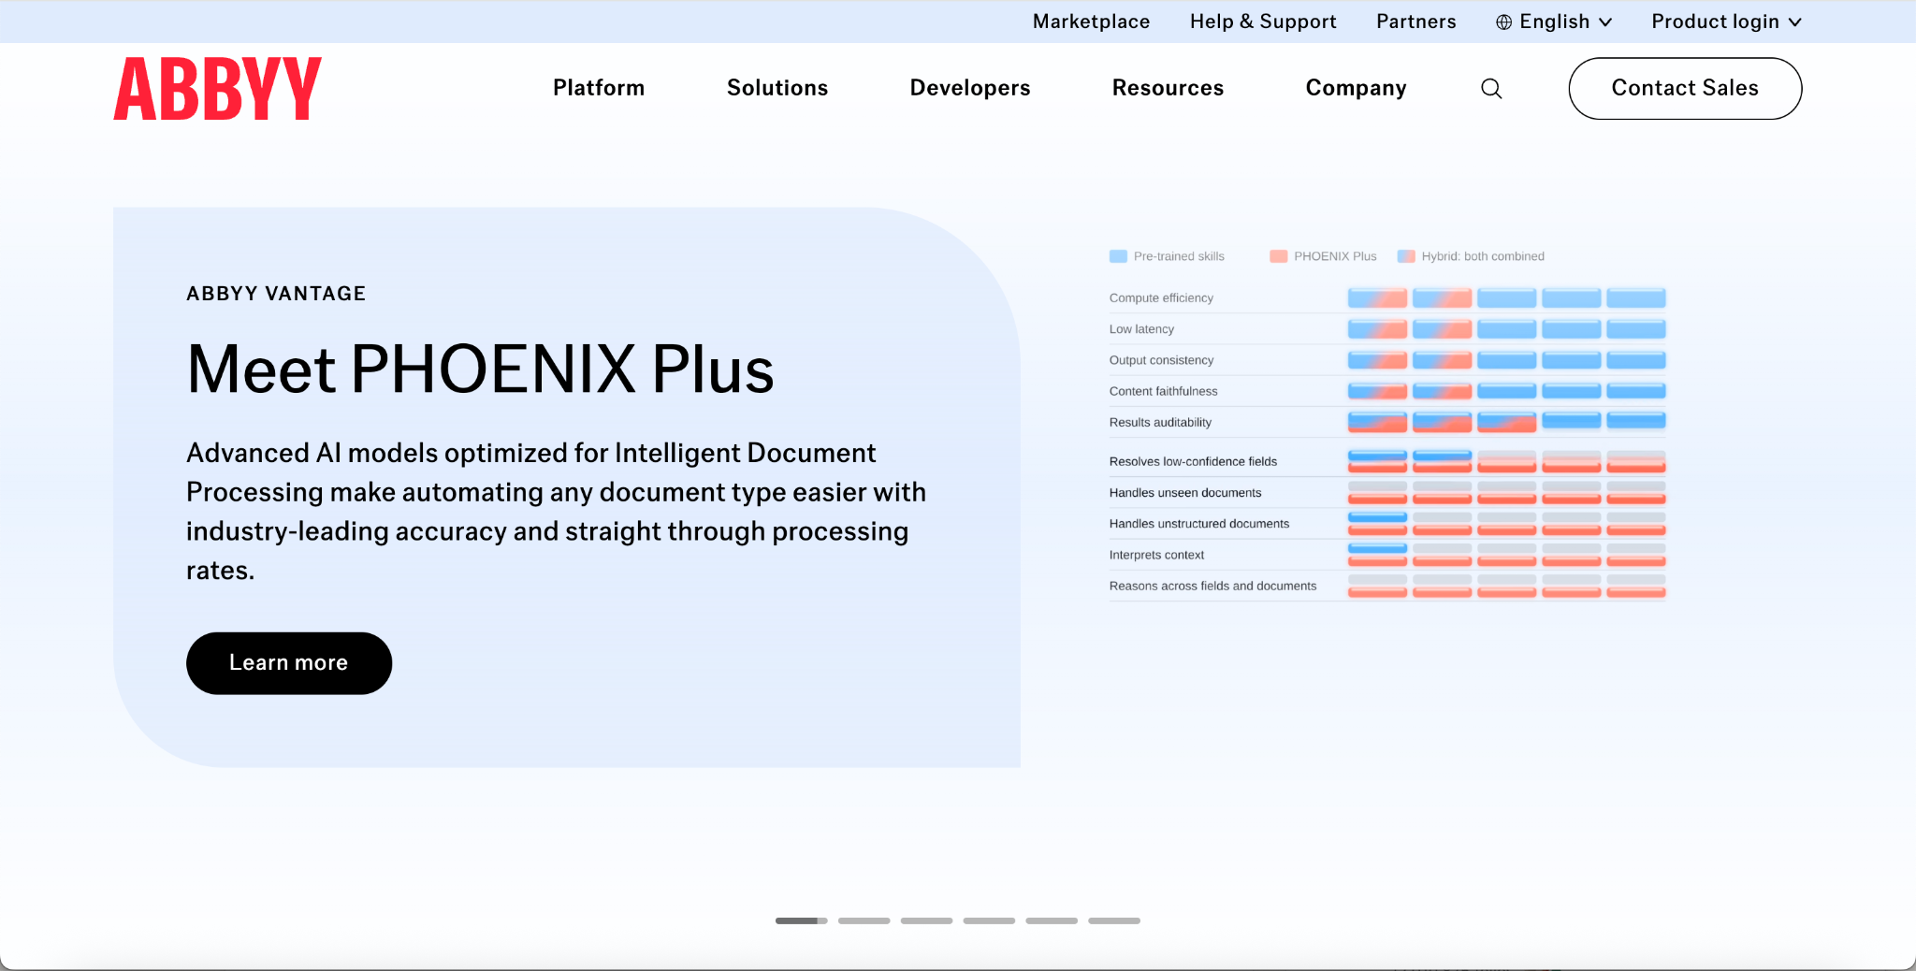Click the Hybrid: both combined legend swatch
The image size is (1916, 971).
pos(1406,256)
